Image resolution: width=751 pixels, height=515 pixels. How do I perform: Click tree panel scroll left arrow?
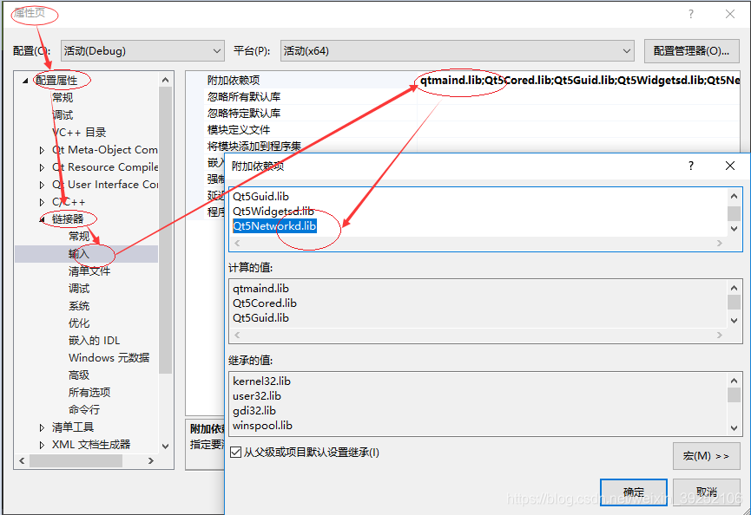pyautogui.click(x=22, y=461)
